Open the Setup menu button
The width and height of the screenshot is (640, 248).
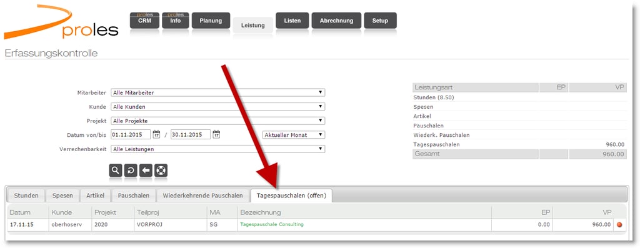[x=380, y=21]
